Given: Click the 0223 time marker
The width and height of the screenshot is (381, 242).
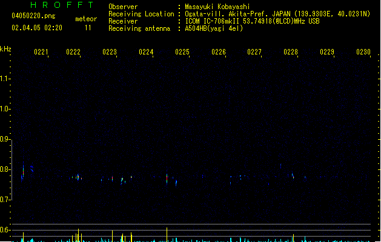Looking at the screenshot, I should [110, 52].
